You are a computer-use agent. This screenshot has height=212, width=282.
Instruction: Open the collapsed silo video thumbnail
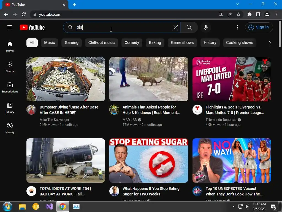[66, 160]
